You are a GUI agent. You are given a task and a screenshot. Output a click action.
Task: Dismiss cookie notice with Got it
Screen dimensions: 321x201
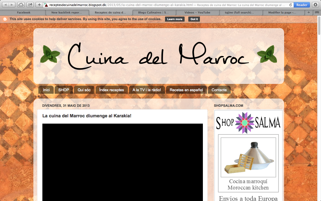point(194,19)
